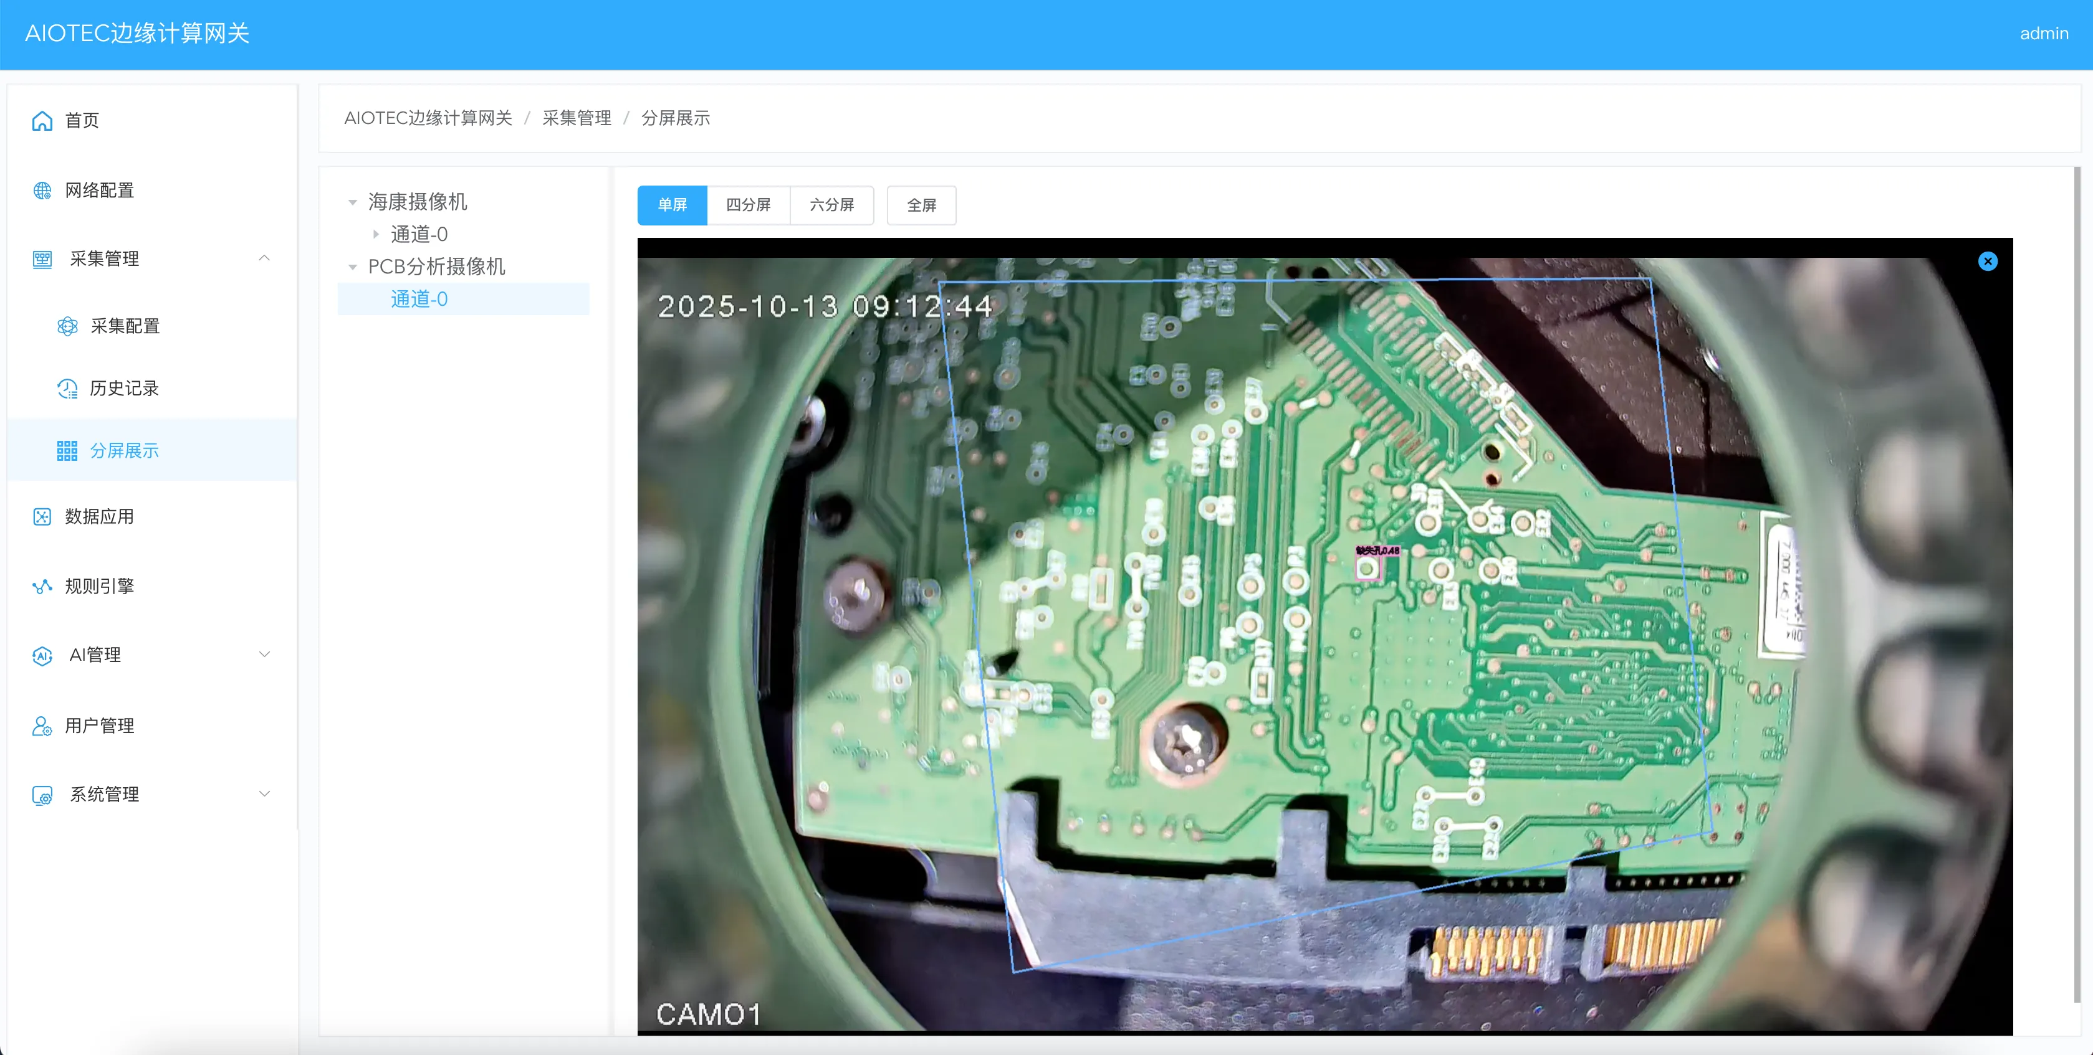Click the grid icon for 分屏展示
Image resolution: width=2093 pixels, height=1055 pixels.
[67, 452]
